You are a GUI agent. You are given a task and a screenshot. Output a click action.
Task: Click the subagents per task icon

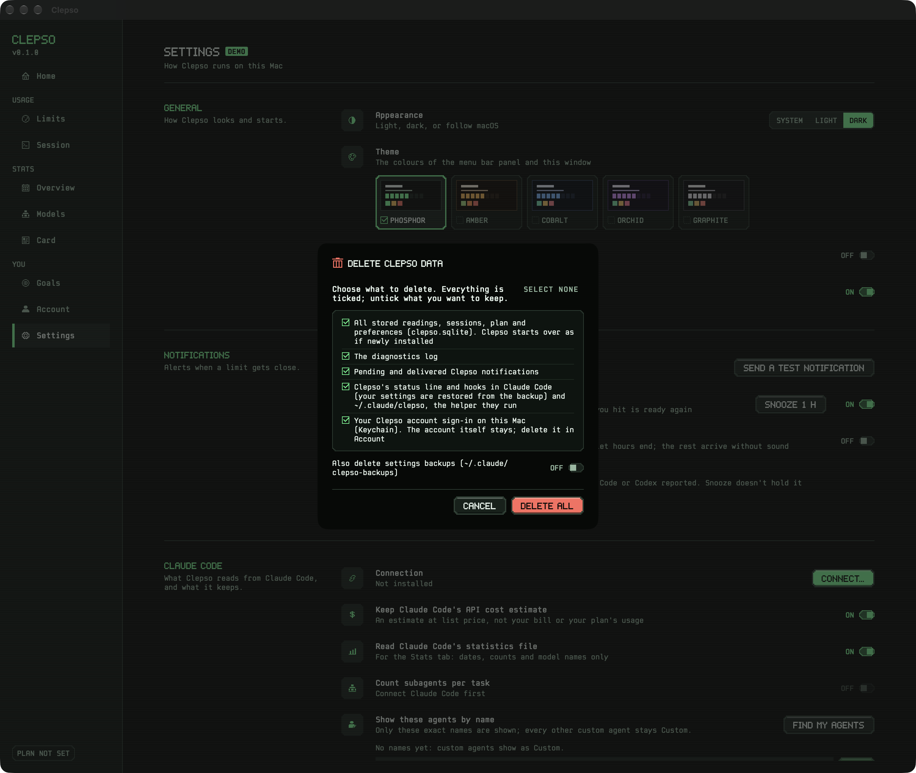pos(352,688)
